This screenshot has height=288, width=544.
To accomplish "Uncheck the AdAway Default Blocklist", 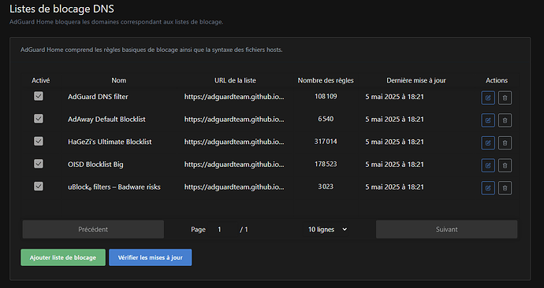I will tap(39, 118).
